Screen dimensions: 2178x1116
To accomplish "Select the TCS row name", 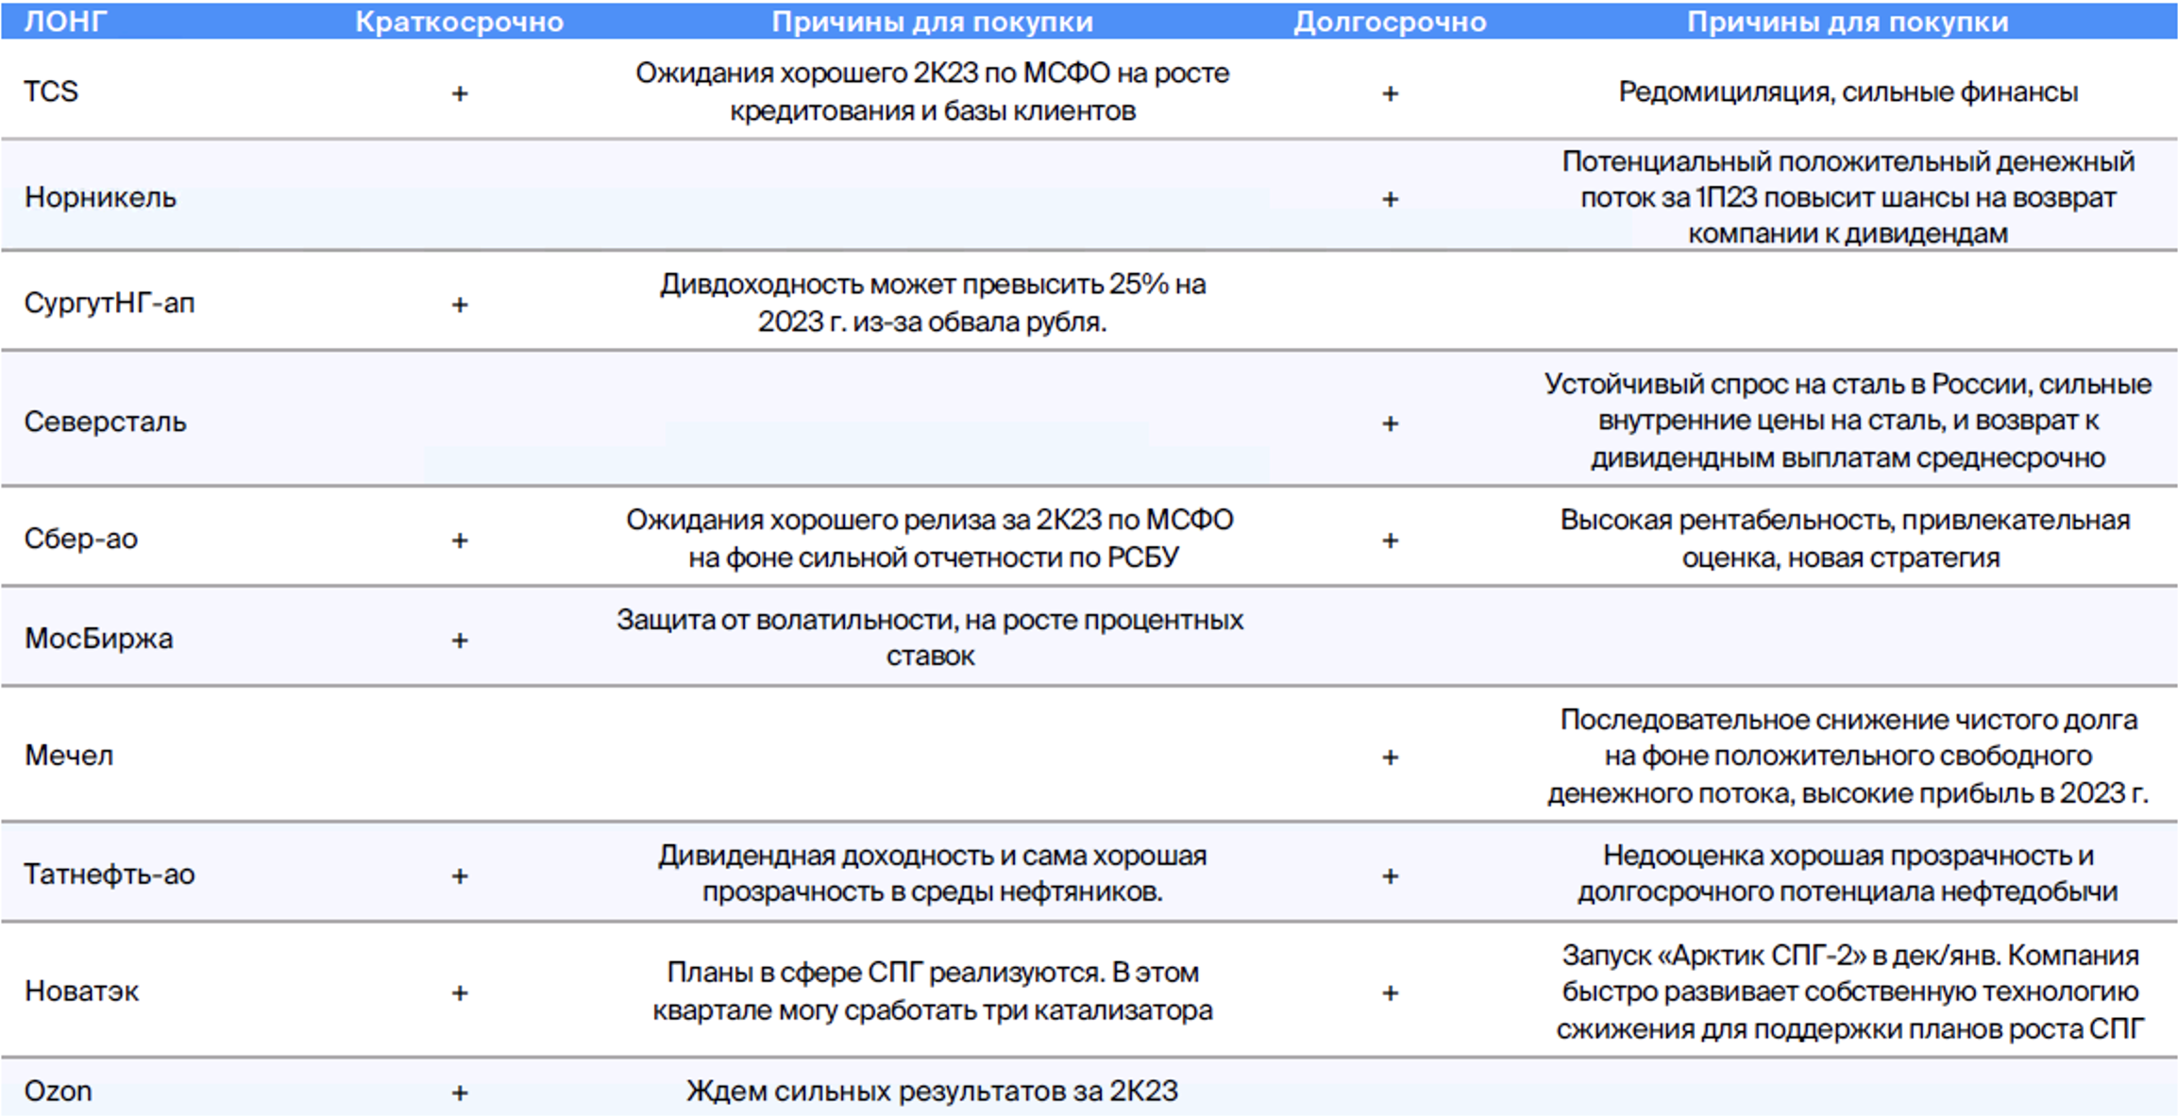I will (51, 92).
